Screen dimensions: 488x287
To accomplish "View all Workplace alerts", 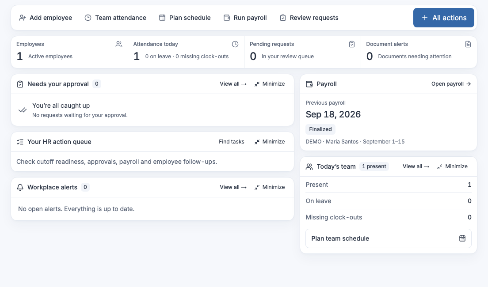I will coord(233,187).
